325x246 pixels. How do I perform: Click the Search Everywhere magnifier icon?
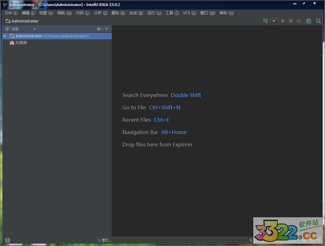point(318,21)
